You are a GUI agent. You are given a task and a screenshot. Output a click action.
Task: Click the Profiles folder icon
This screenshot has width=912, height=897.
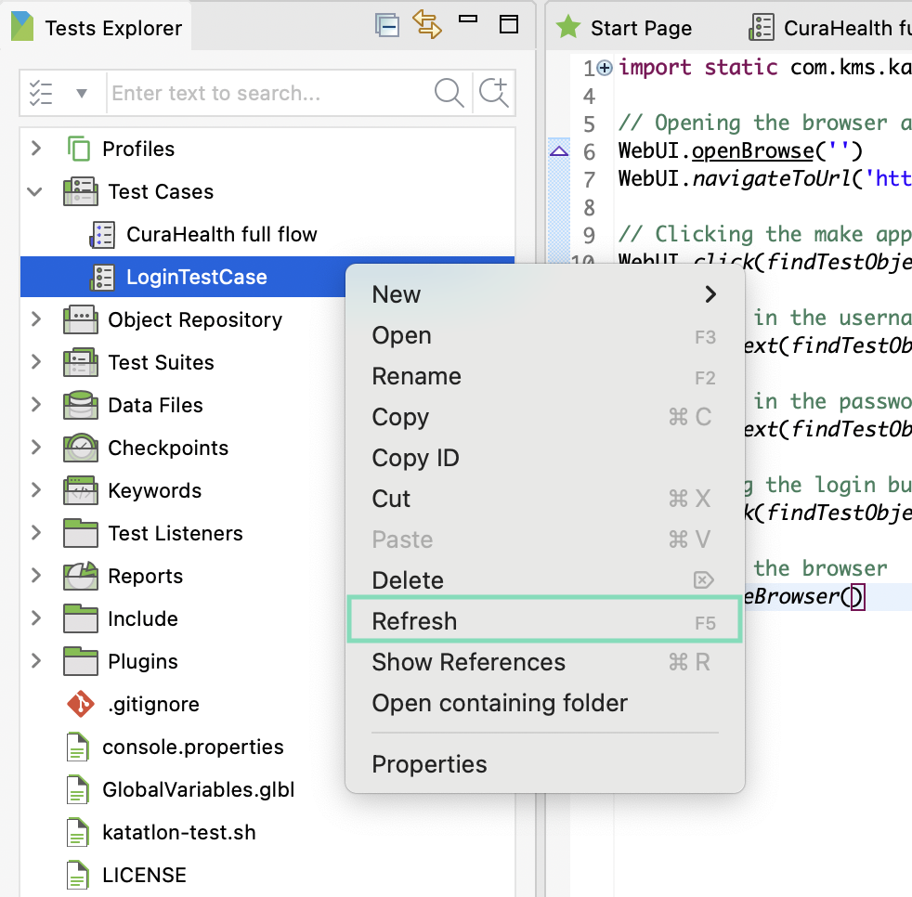(x=79, y=149)
